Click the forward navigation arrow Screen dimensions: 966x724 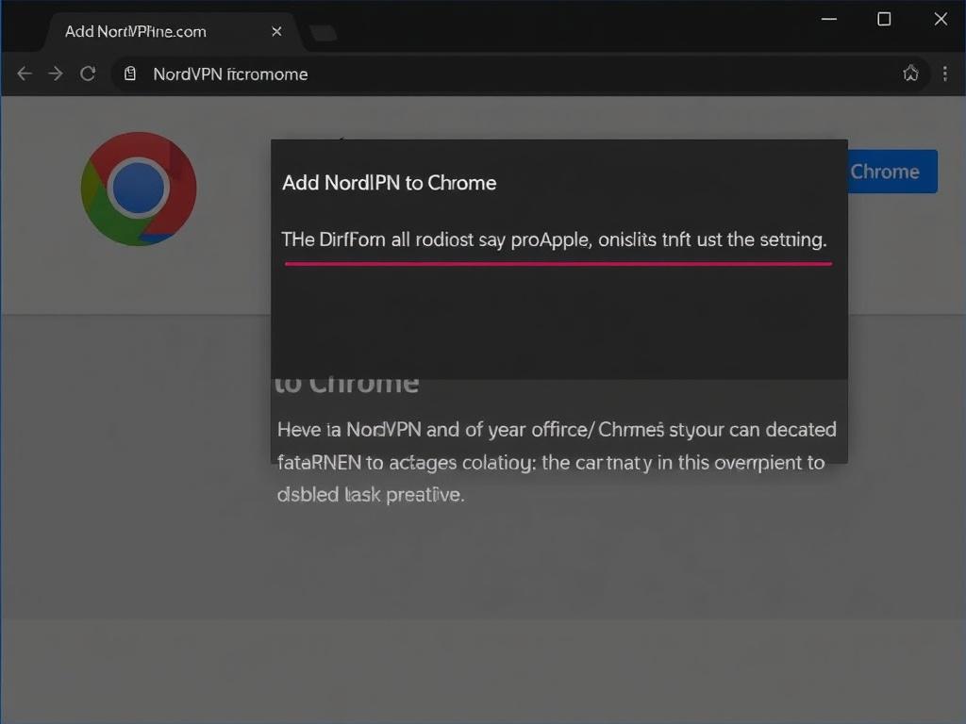click(56, 74)
